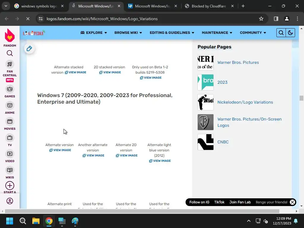Show hidden system tray icons

coord(249,221)
